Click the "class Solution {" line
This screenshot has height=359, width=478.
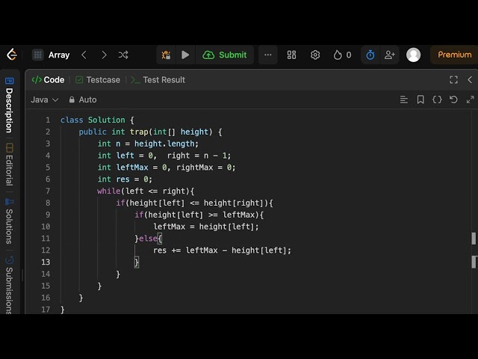click(x=97, y=120)
